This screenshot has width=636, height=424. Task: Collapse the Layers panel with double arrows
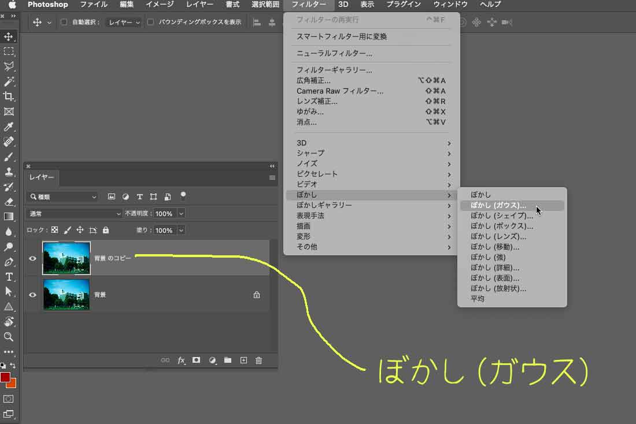click(x=272, y=166)
